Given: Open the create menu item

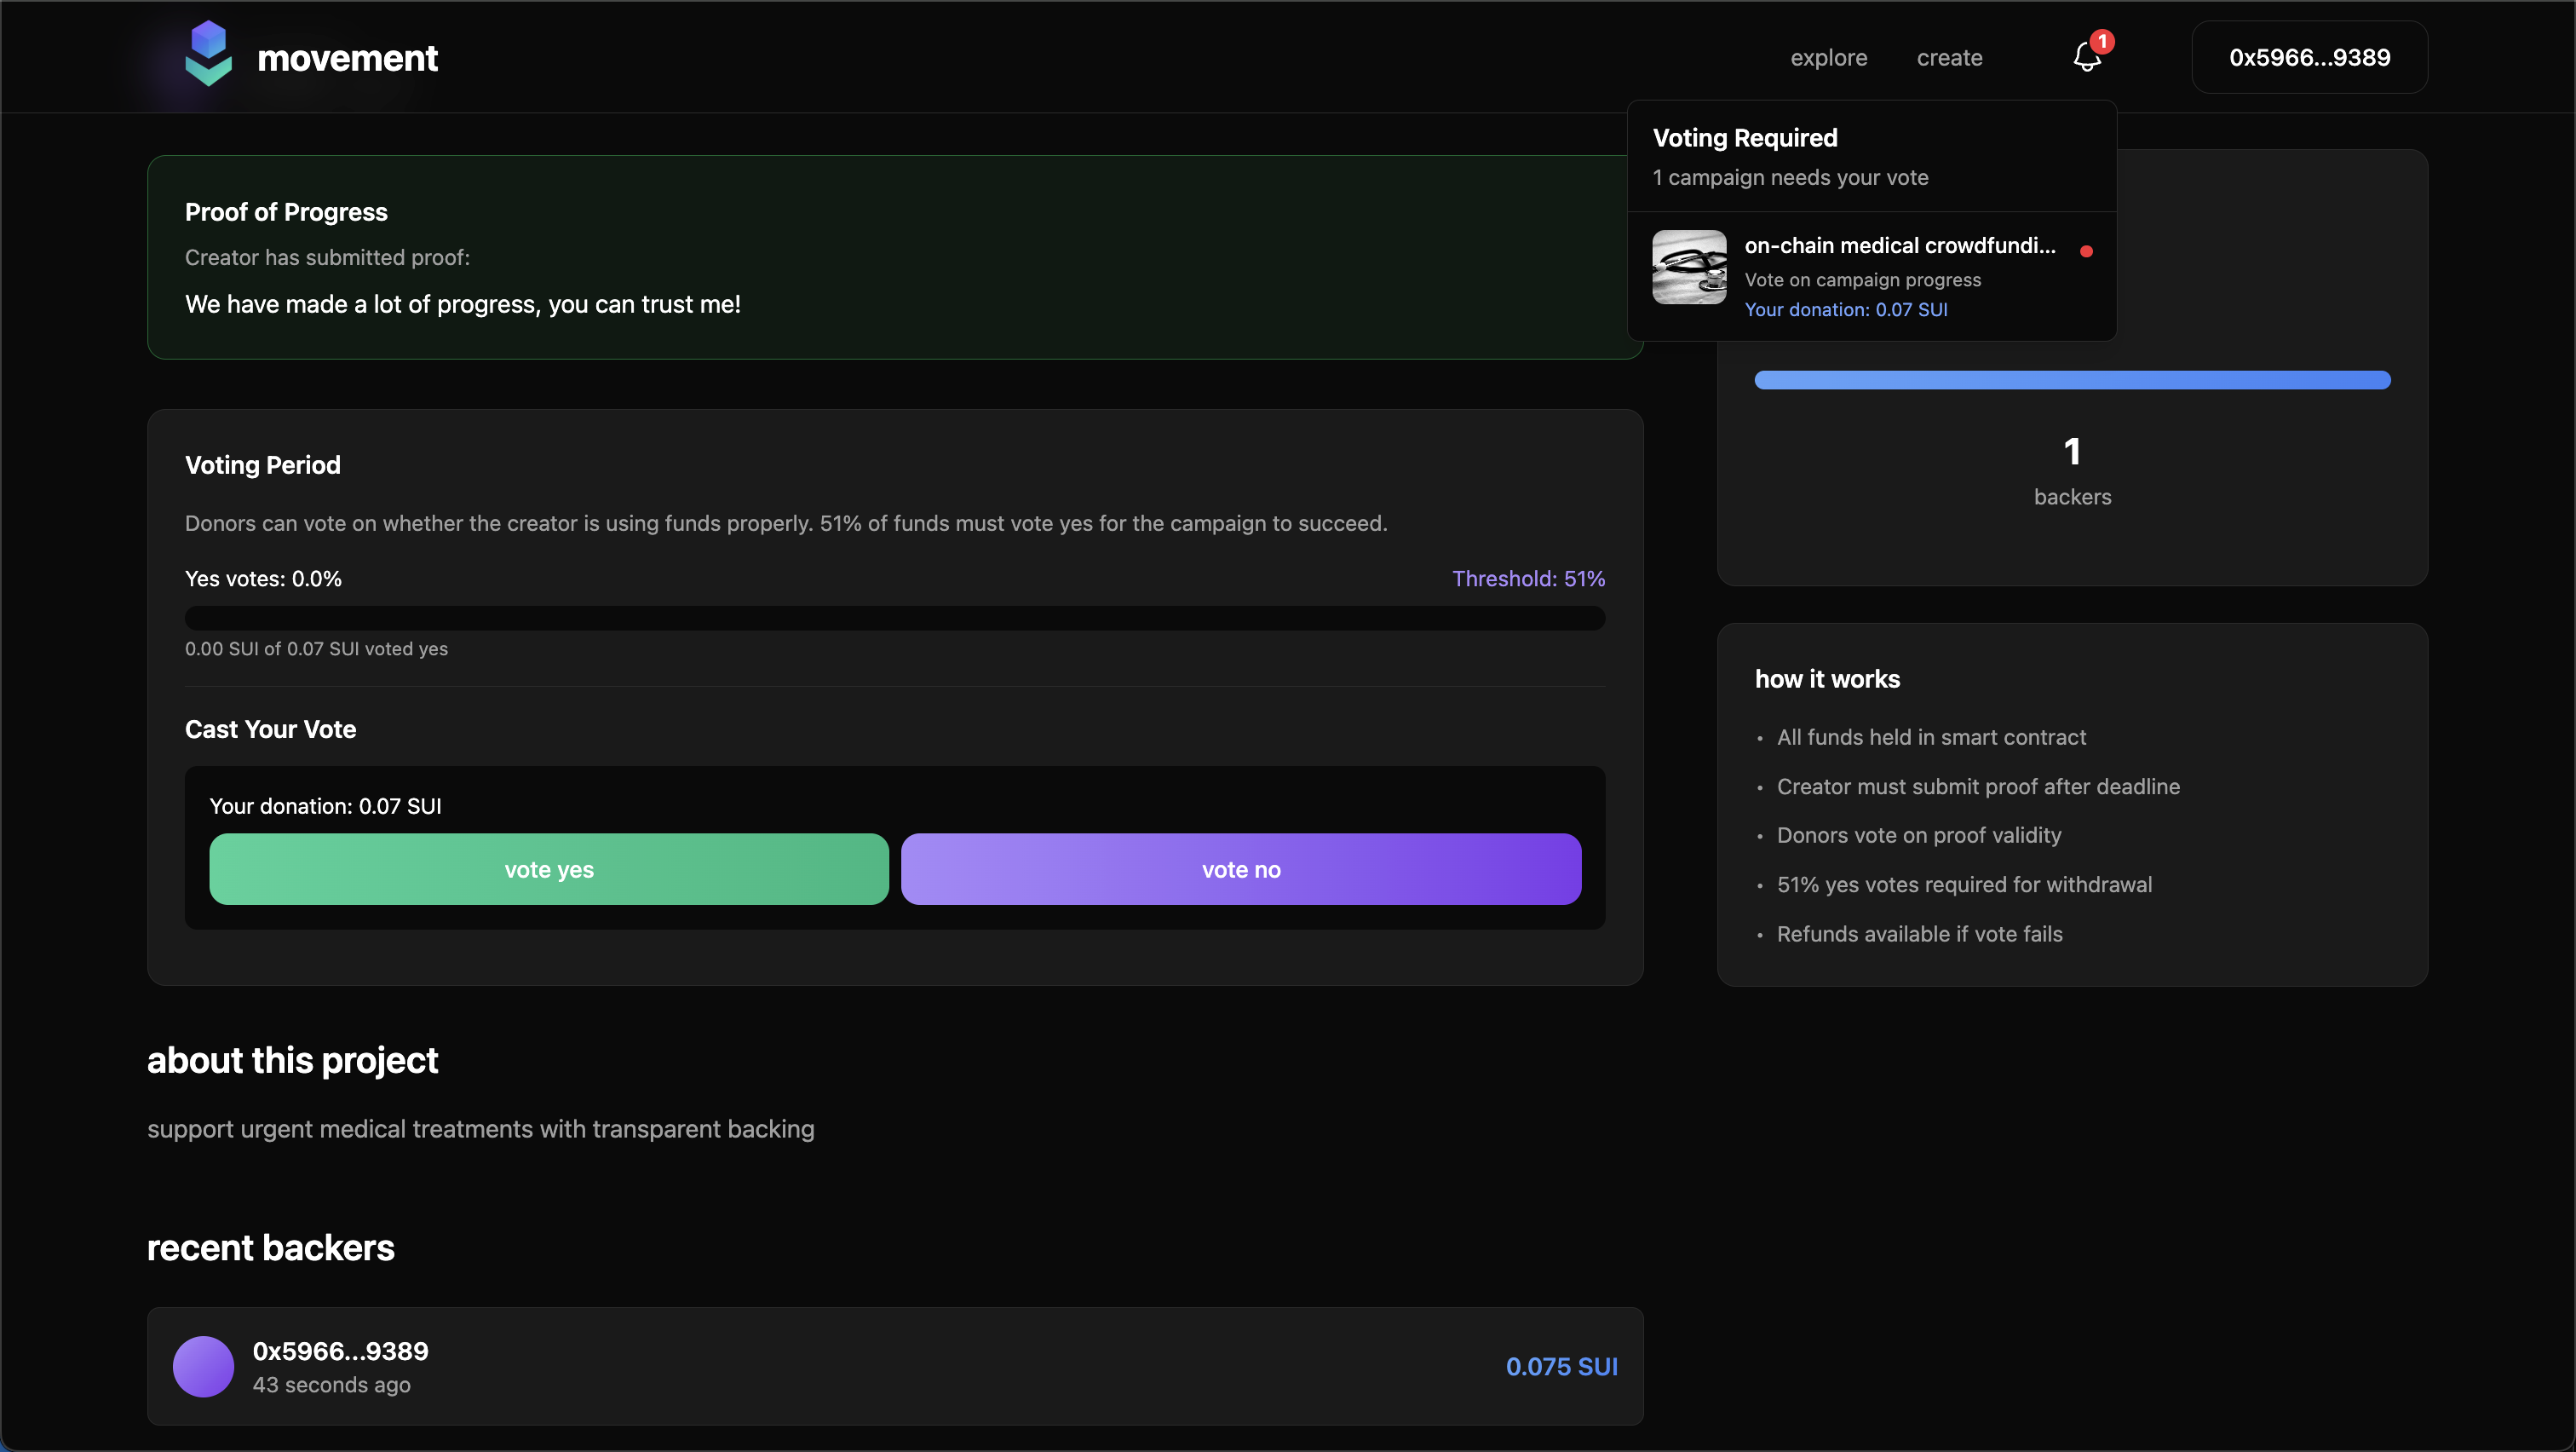Looking at the screenshot, I should tap(1949, 58).
